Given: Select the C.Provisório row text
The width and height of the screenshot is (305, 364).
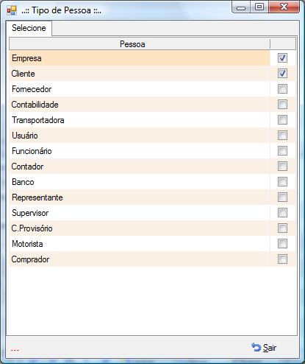Looking at the screenshot, I should pyautogui.click(x=32, y=228).
